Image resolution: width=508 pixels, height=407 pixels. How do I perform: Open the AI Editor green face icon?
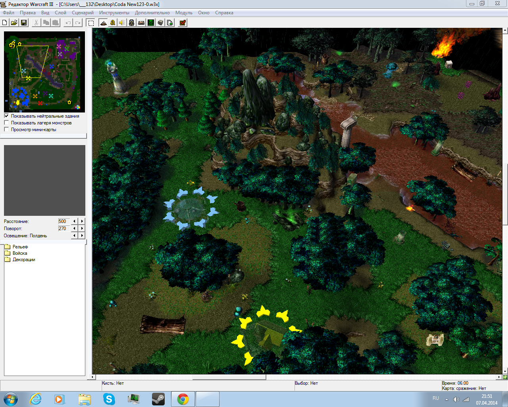coord(151,23)
